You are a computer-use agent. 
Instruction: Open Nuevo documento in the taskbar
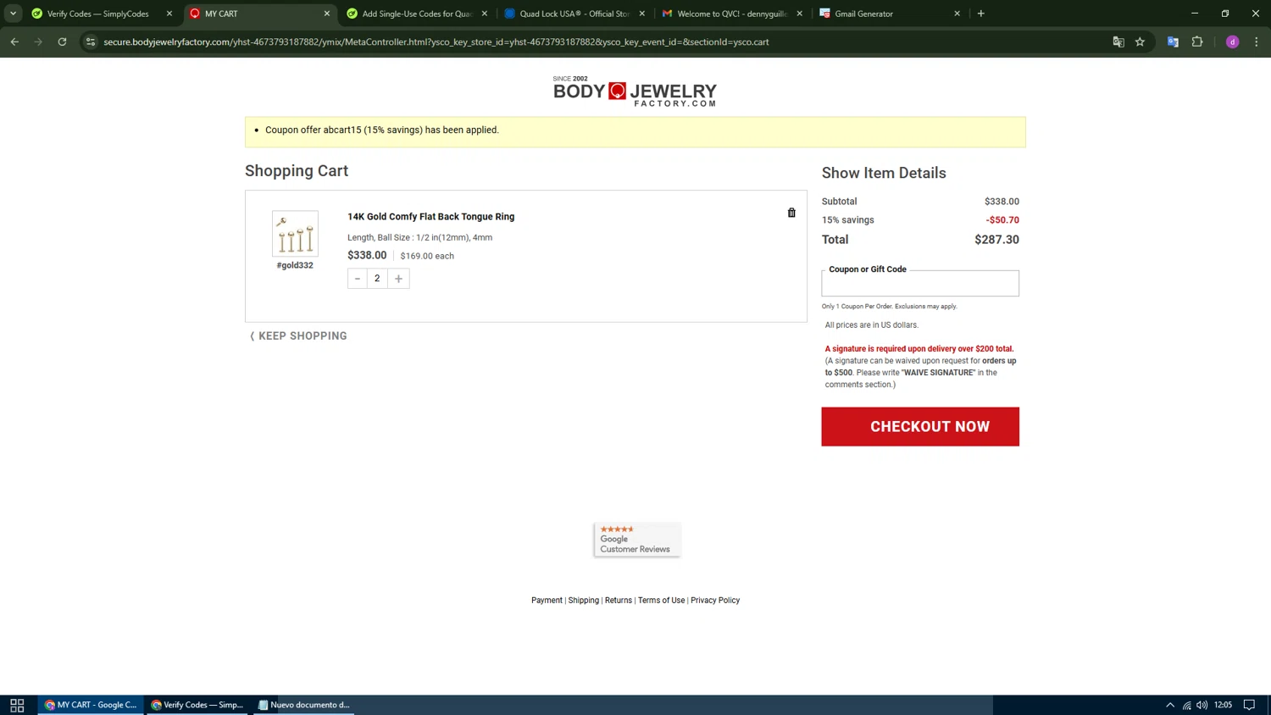point(303,705)
